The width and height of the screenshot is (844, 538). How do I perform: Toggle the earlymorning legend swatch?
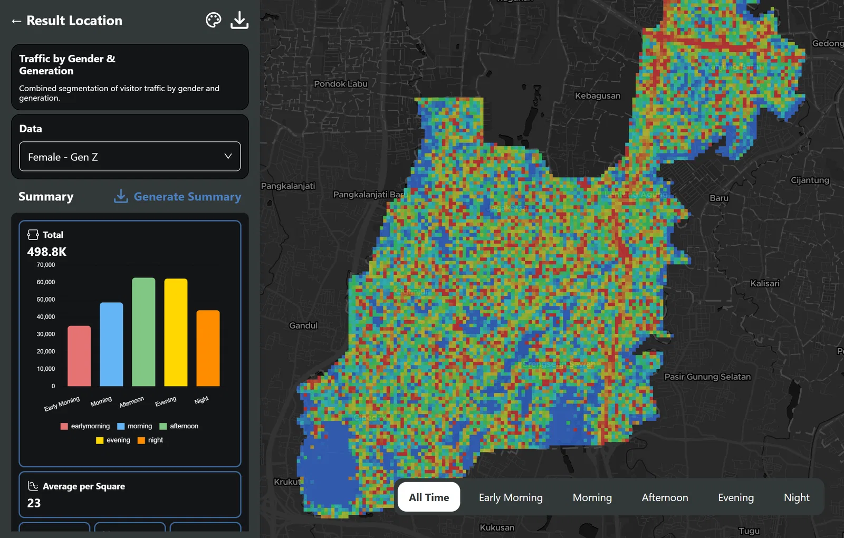point(64,426)
